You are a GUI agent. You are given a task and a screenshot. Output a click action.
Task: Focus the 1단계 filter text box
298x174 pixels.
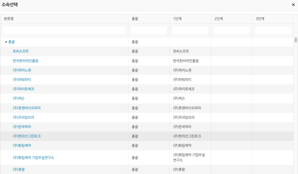190,30
